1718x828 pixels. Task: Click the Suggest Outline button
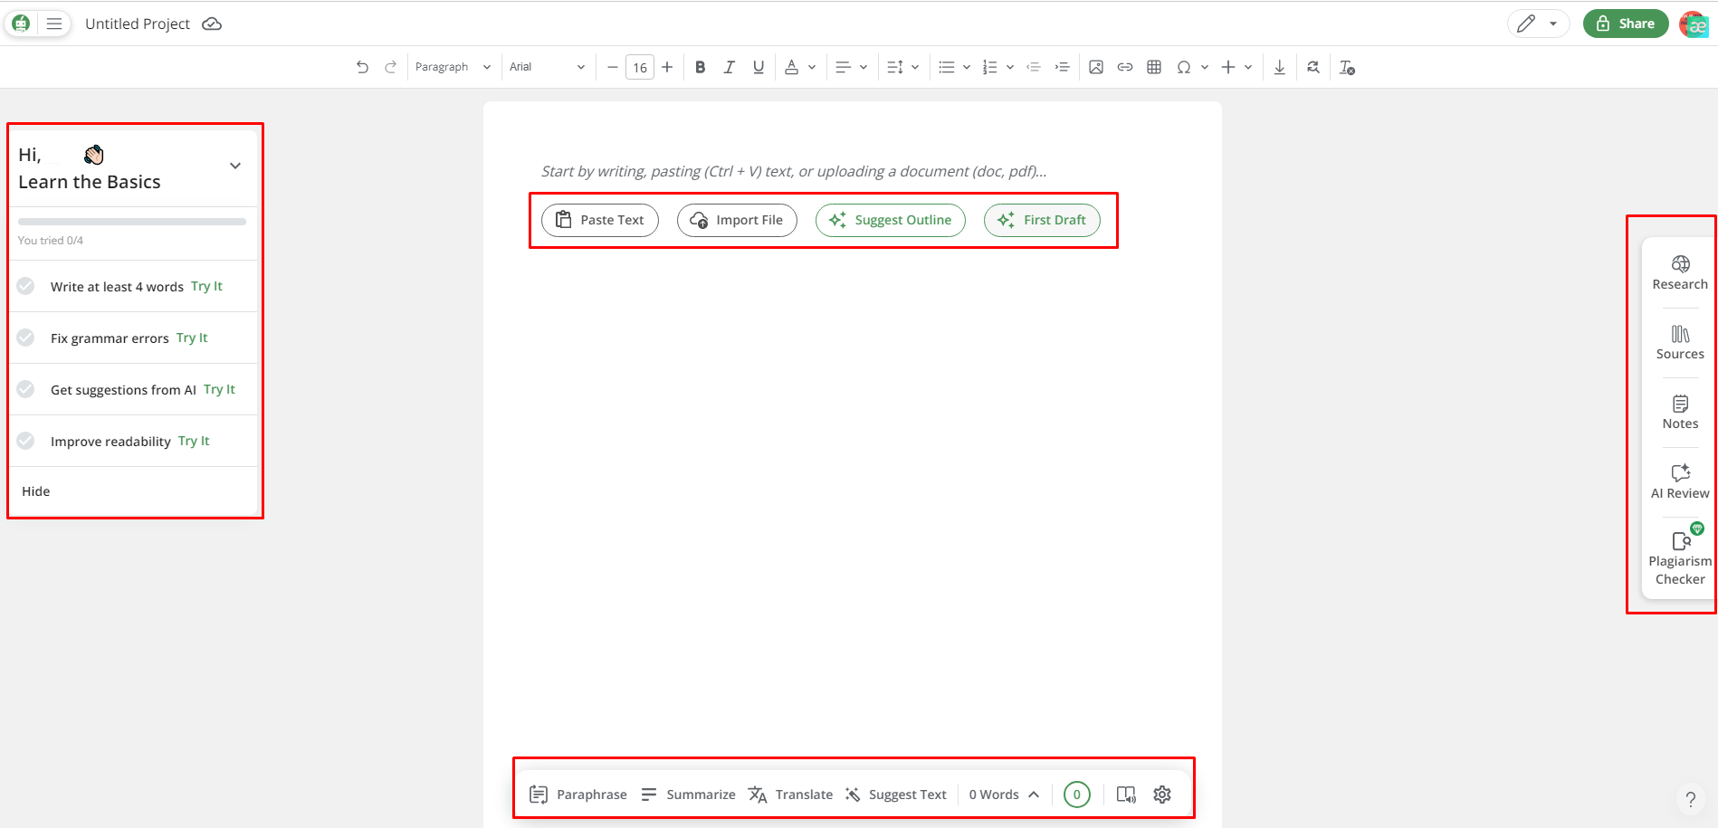click(891, 220)
